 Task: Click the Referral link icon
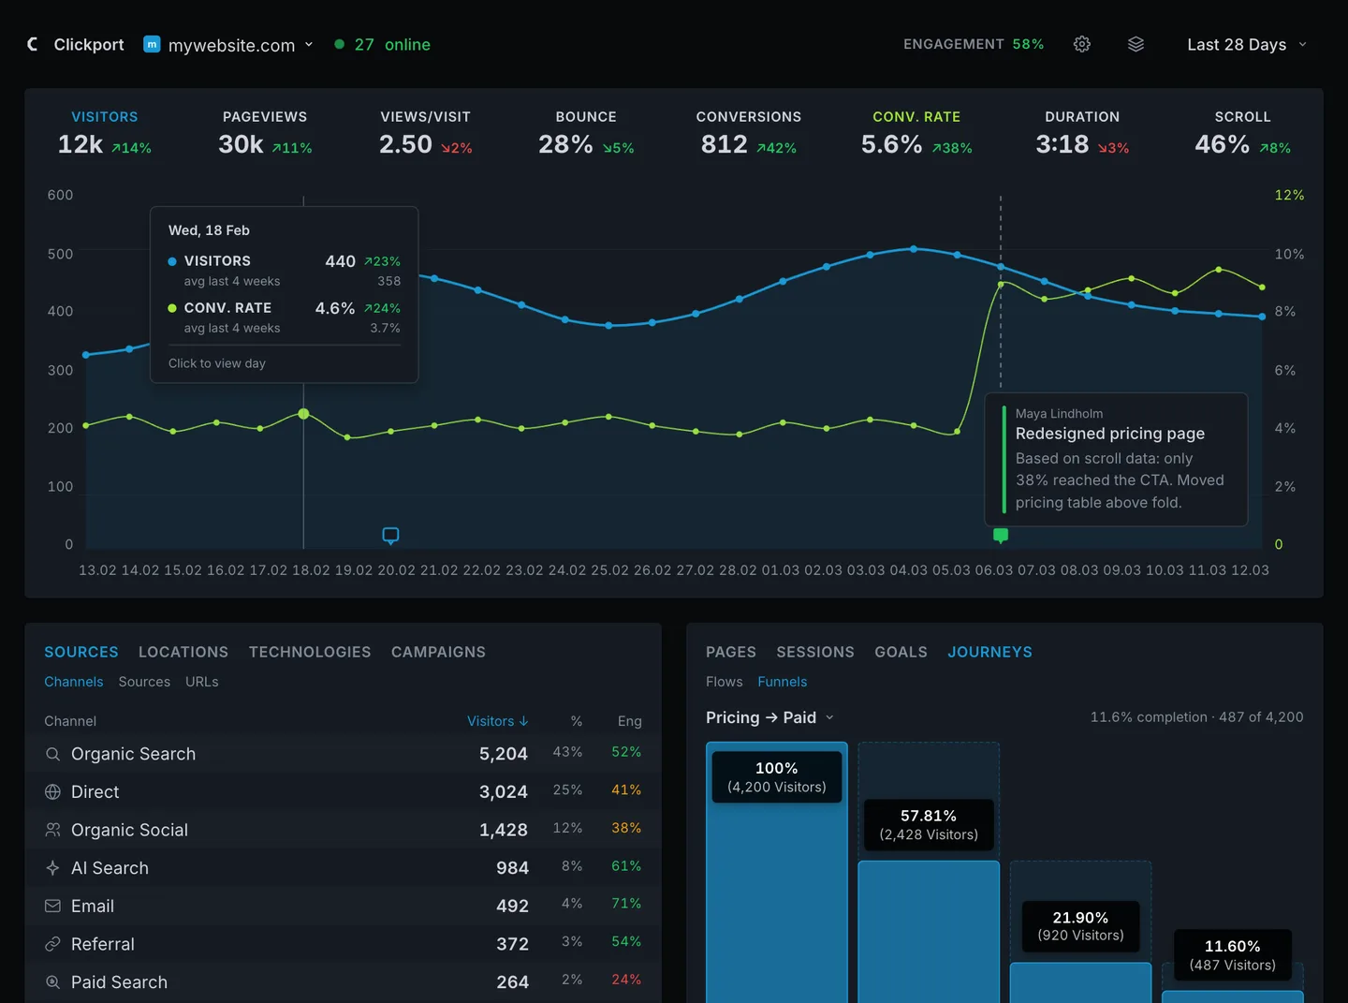53,944
